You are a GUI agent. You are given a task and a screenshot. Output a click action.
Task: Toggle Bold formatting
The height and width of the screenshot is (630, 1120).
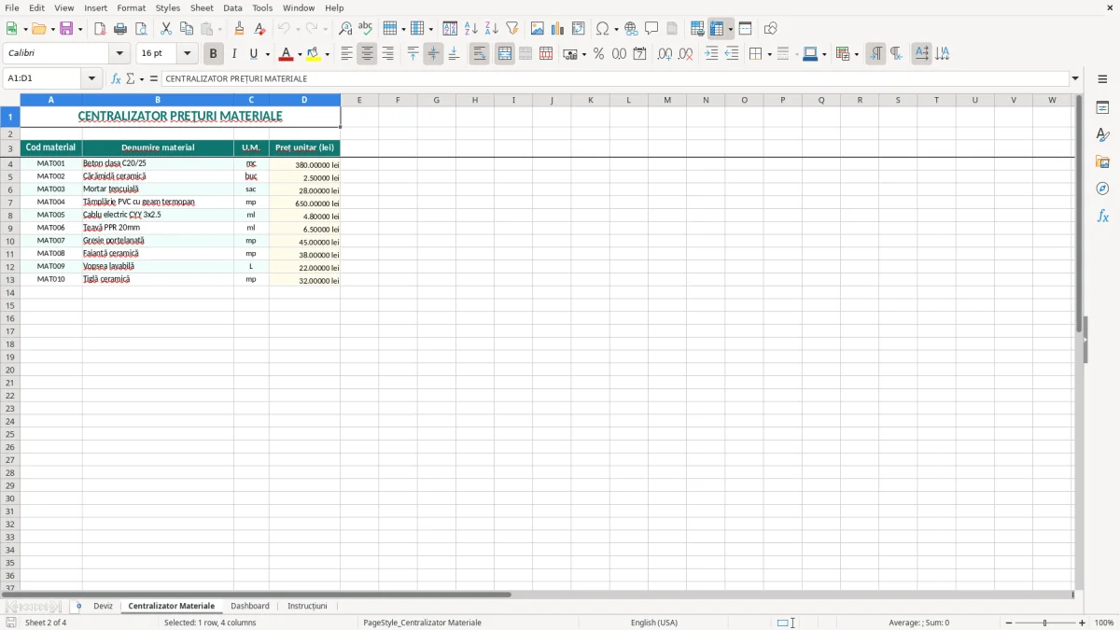214,54
